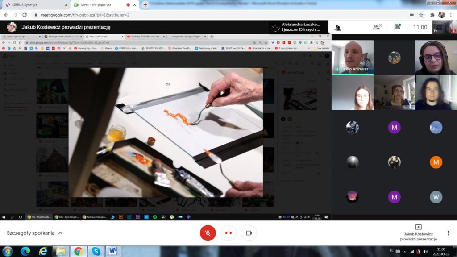Image resolution: width=457 pixels, height=257 pixels.
Task: Open a new browser tab
Action: pyautogui.click(x=145, y=5)
